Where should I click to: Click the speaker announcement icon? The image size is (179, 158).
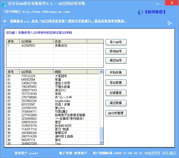[5, 21]
